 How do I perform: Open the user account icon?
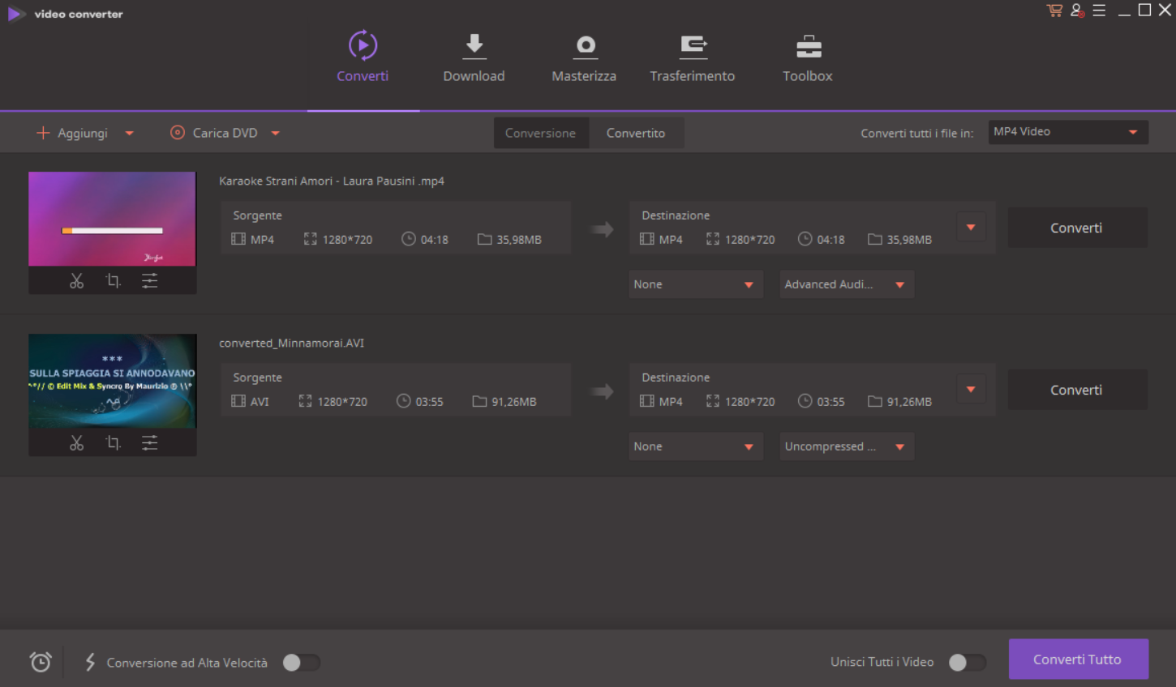click(1077, 11)
